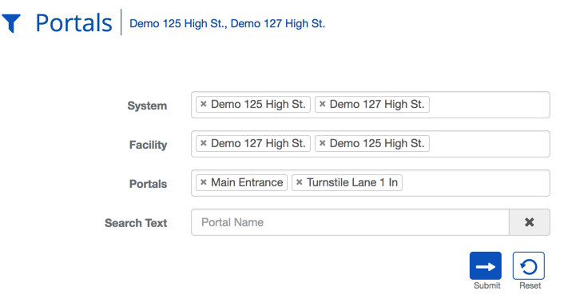Screen dimensions: 572x307
Task: Click the blue filter funnel icon
Action: (11, 23)
